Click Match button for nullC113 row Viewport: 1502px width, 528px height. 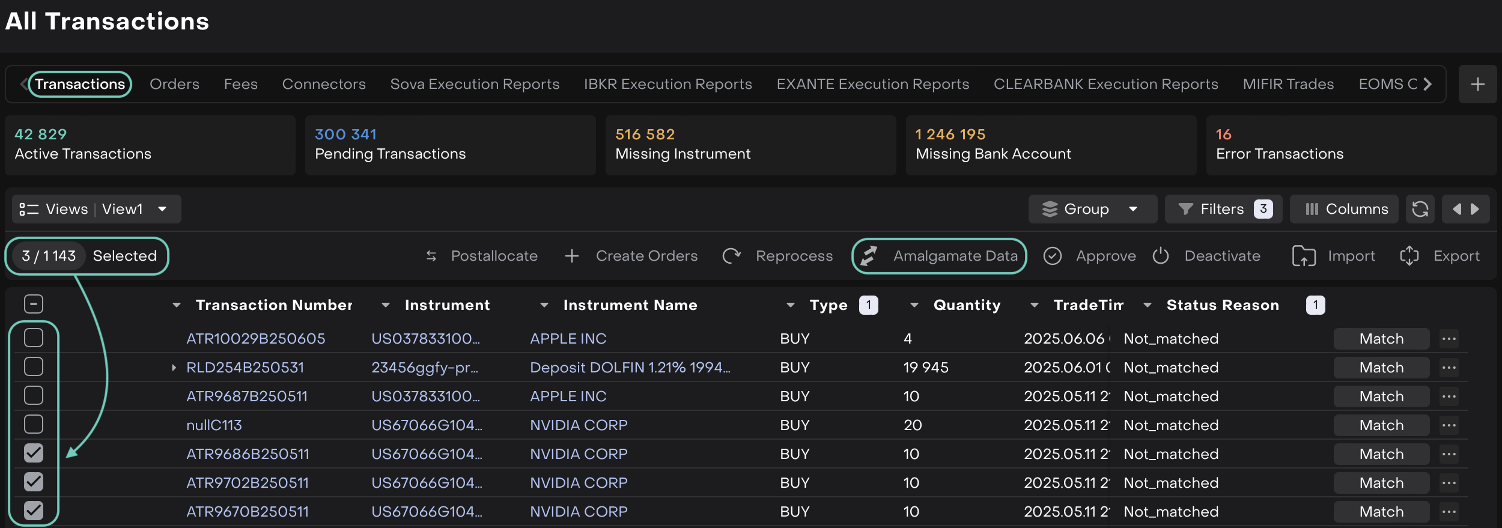(x=1381, y=425)
